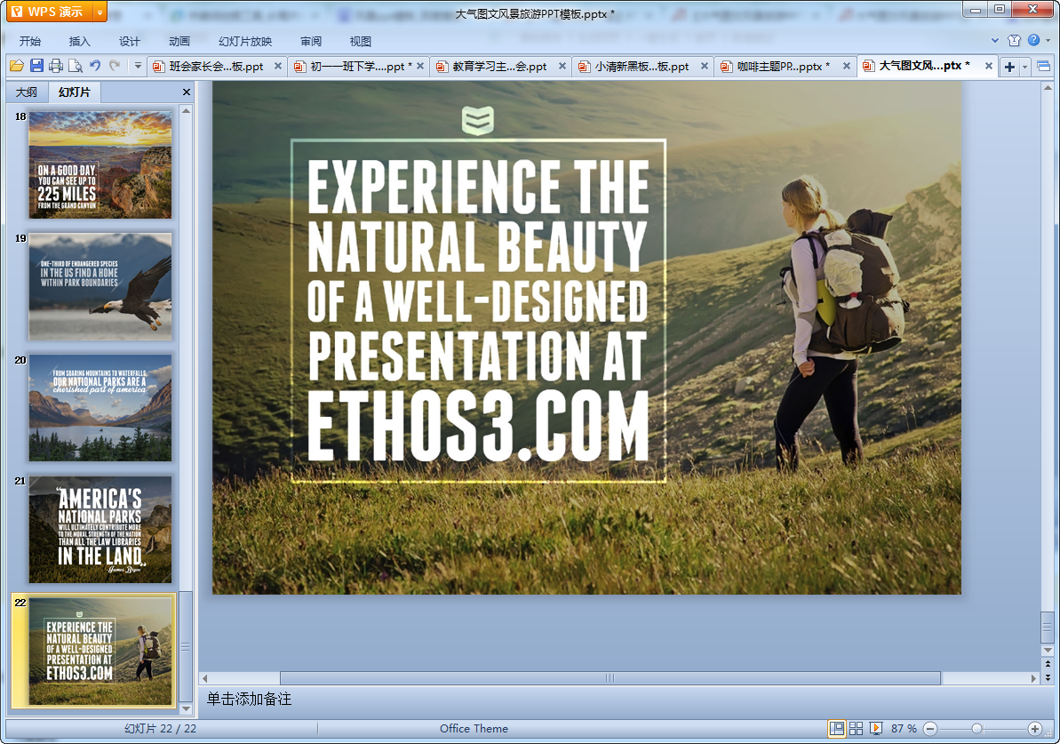Click the horizontal scrollbar right arrow
Screen dimensions: 1060x744
(1033, 677)
